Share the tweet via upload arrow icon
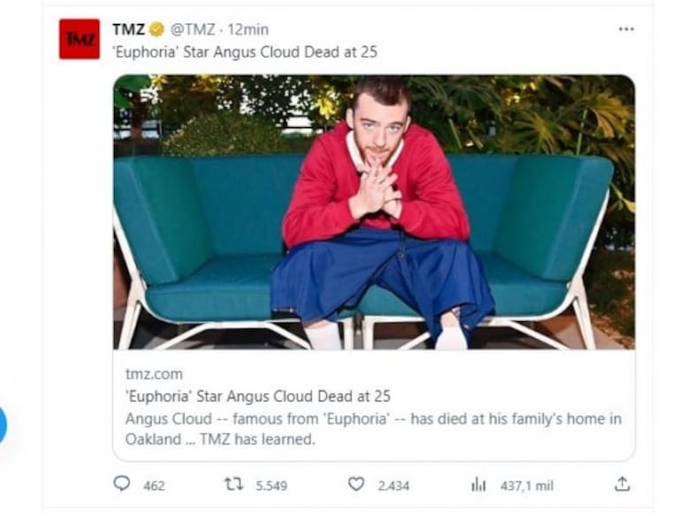The width and height of the screenshot is (678, 515). click(622, 484)
